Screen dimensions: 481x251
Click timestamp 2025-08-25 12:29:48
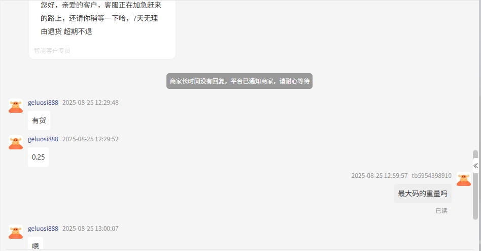[90, 103]
